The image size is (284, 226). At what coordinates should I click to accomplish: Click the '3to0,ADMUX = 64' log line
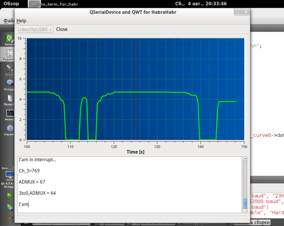[x=37, y=193]
